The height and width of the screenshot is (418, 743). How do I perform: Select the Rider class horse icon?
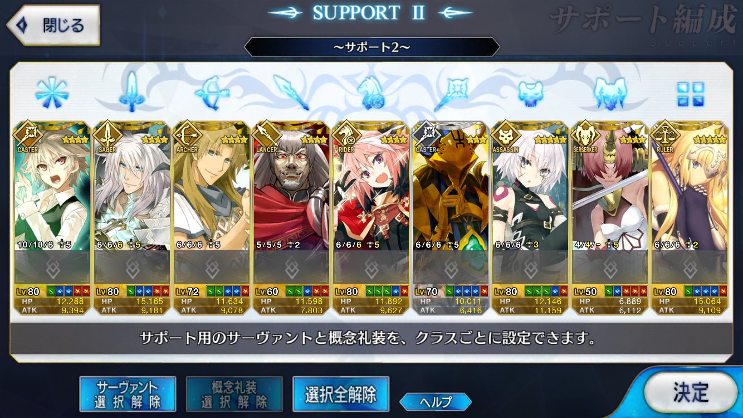372,93
